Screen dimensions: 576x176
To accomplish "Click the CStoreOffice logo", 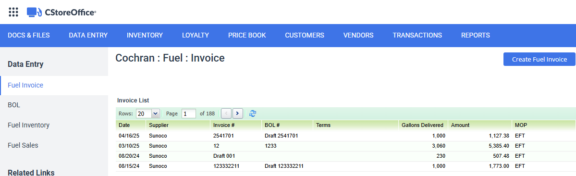I will click(x=61, y=12).
